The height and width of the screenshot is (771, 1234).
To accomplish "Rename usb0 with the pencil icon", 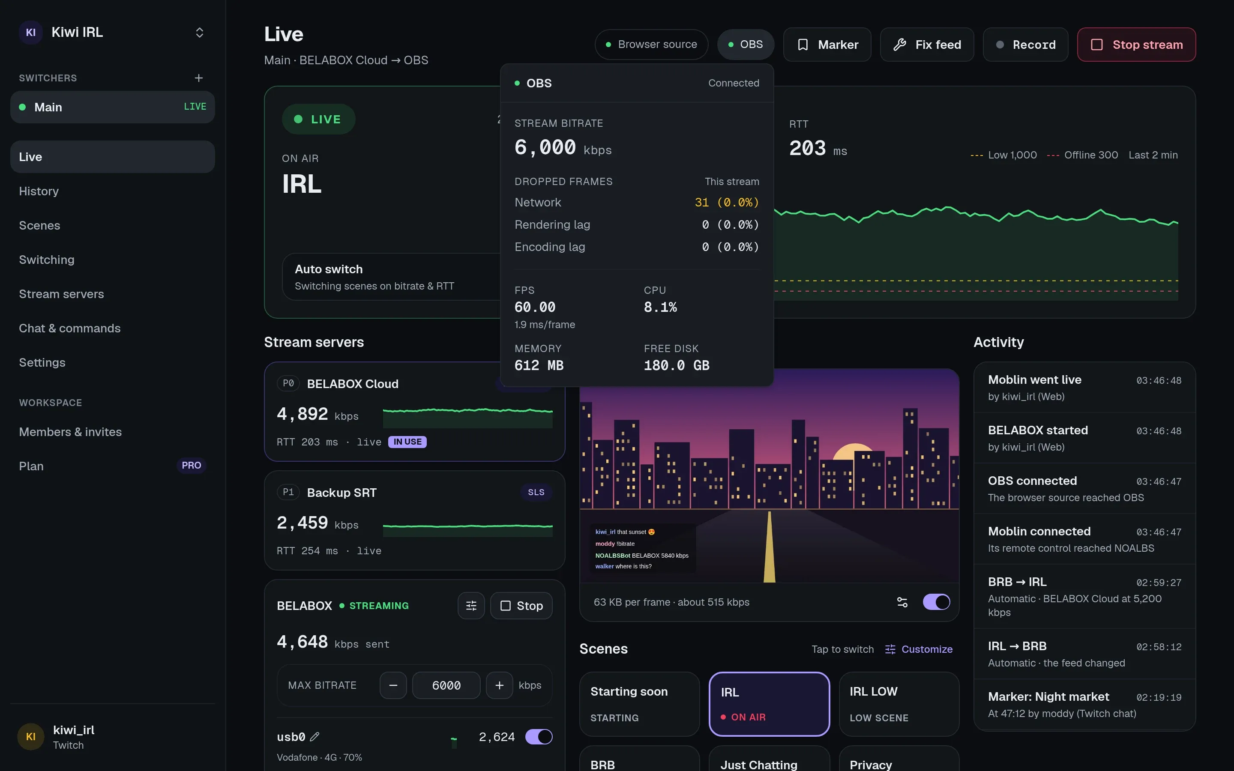I will (314, 736).
